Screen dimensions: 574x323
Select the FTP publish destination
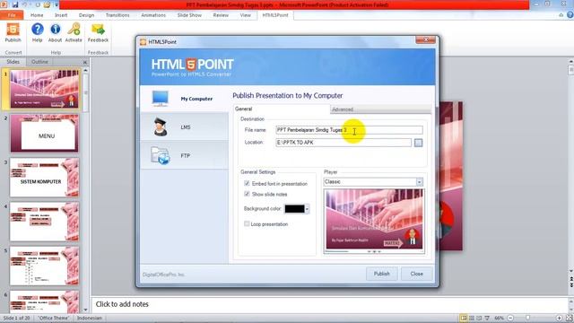184,155
